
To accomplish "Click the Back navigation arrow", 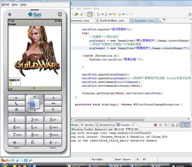I will [x=120, y=14].
